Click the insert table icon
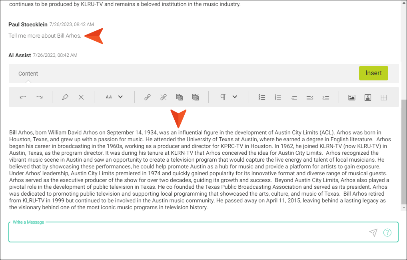407x260 pixels. pyautogui.click(x=384, y=98)
